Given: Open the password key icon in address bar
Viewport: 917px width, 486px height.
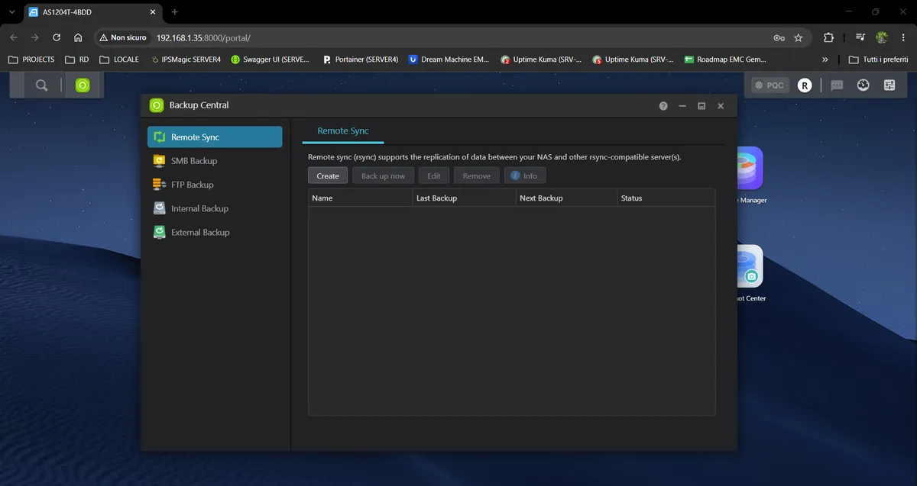Looking at the screenshot, I should coord(779,37).
